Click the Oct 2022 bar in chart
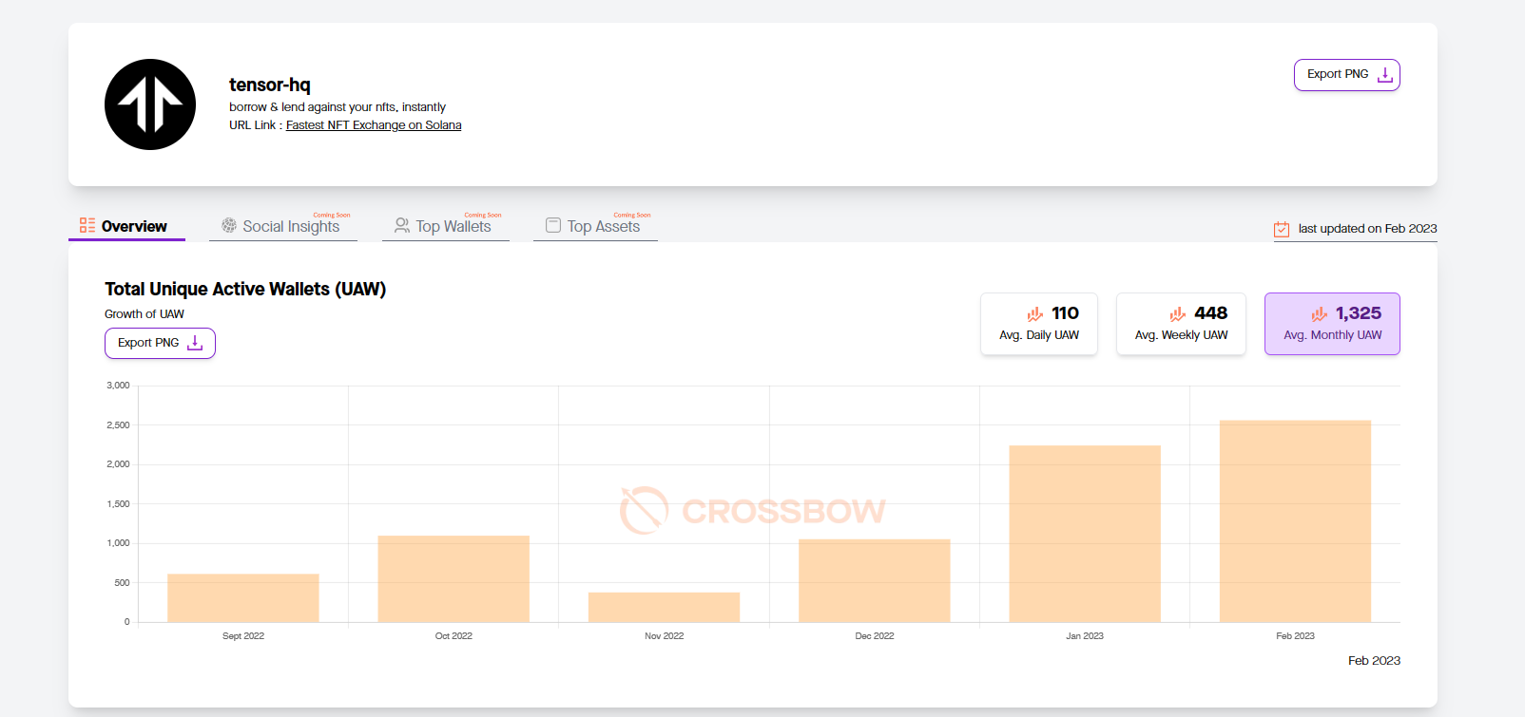Screen dimensions: 1525x717 (x=454, y=579)
